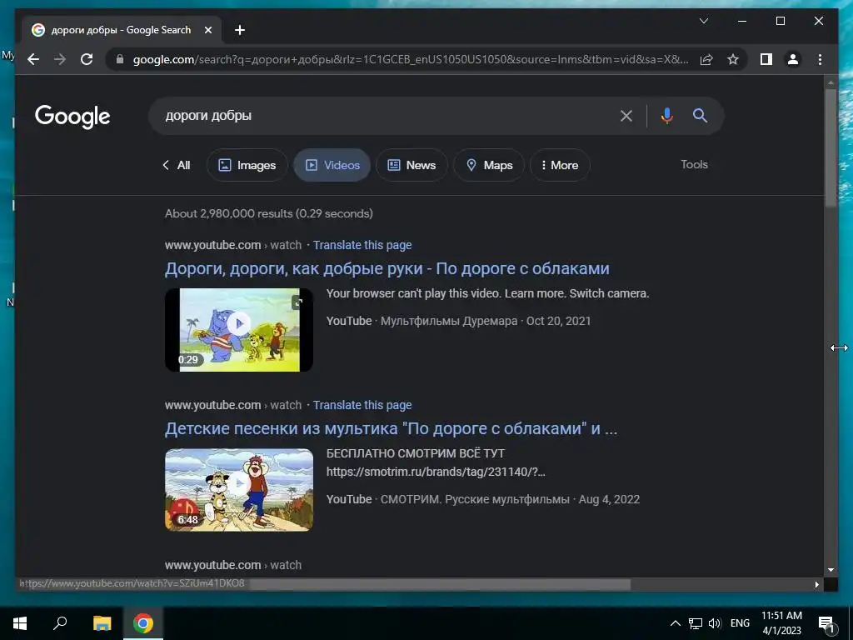853x640 pixels.
Task: Switch to the News tab
Action: (x=412, y=165)
